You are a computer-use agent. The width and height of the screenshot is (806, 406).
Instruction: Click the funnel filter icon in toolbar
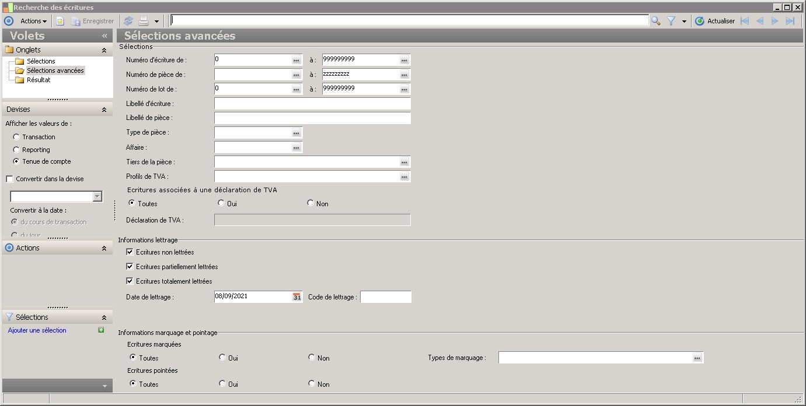click(671, 21)
